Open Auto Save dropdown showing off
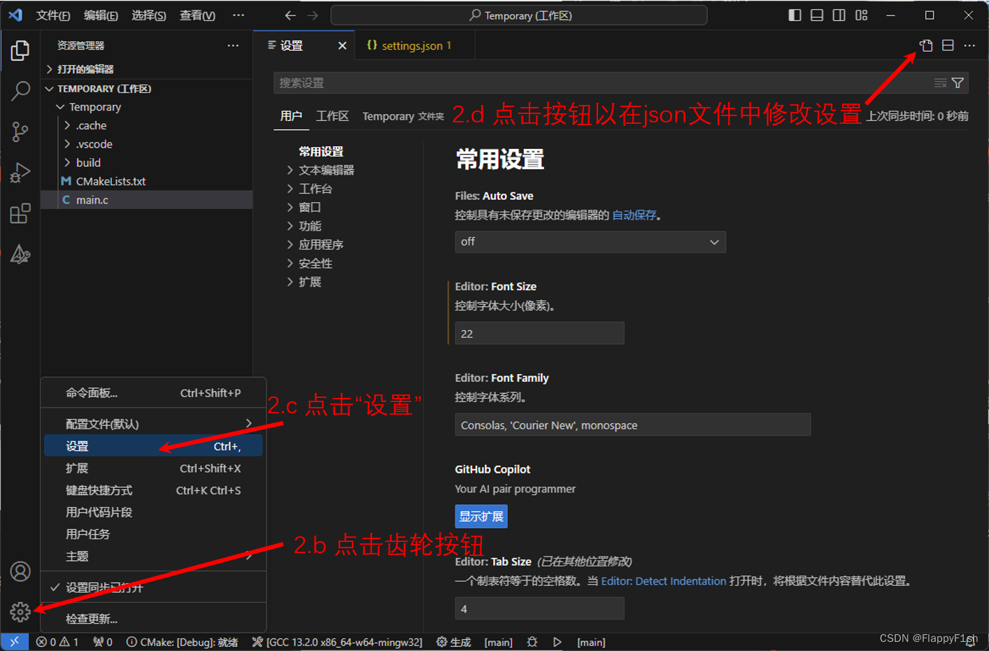Viewport: 989px width, 651px height. pos(590,242)
